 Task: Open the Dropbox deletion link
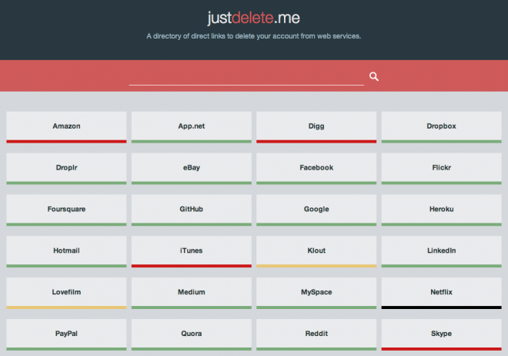click(x=441, y=126)
